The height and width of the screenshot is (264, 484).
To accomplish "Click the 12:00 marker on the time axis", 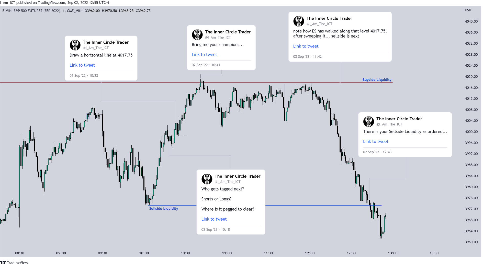I will pos(310,253).
